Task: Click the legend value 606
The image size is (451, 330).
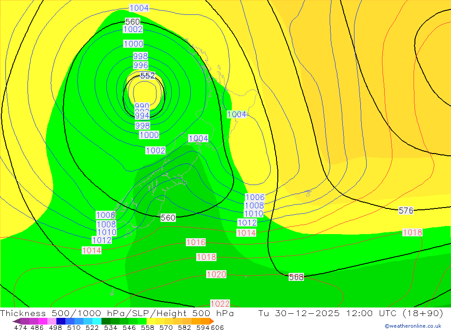Action: (x=217, y=328)
